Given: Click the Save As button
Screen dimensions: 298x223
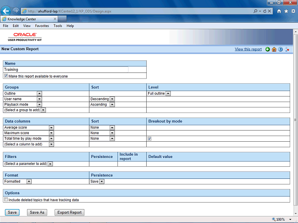Looking at the screenshot, I should pyautogui.click(x=37, y=212).
